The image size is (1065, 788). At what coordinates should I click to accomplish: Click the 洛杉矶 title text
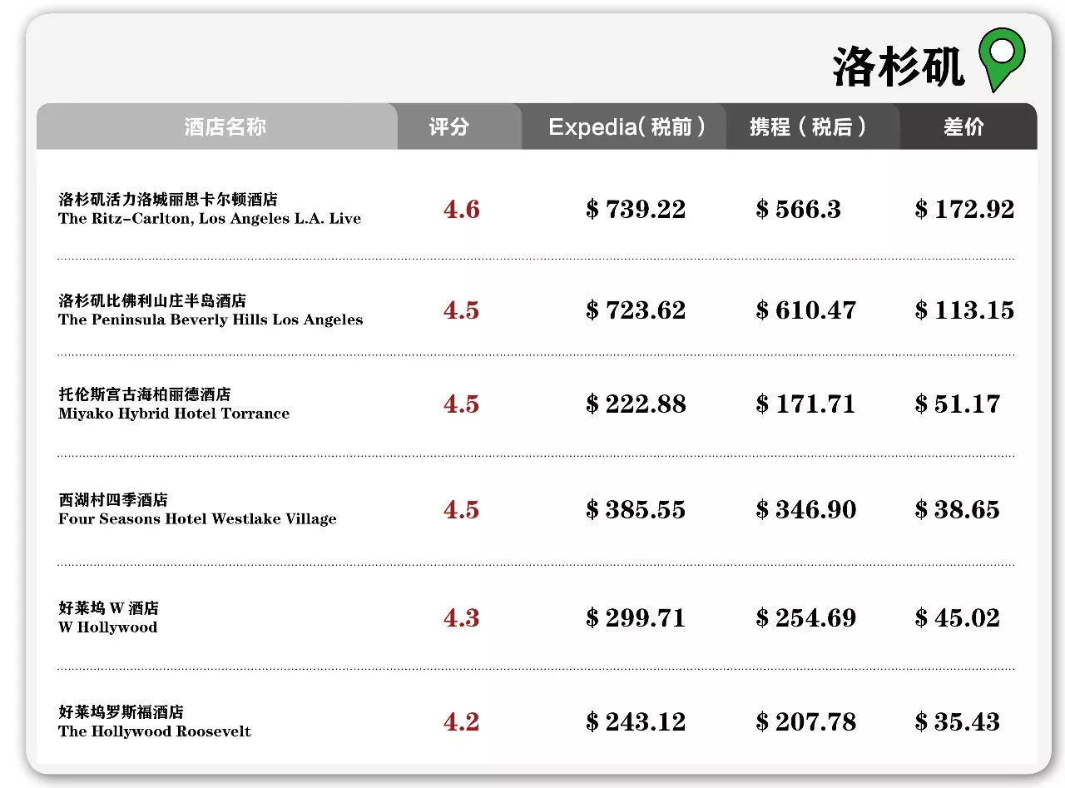[899, 67]
